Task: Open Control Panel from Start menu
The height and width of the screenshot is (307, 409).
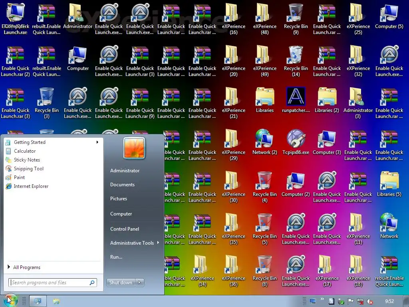Action: [x=125, y=229]
